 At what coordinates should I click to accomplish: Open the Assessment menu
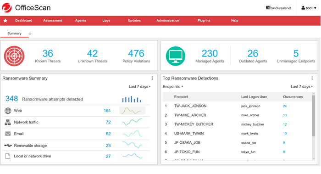pos(53,21)
